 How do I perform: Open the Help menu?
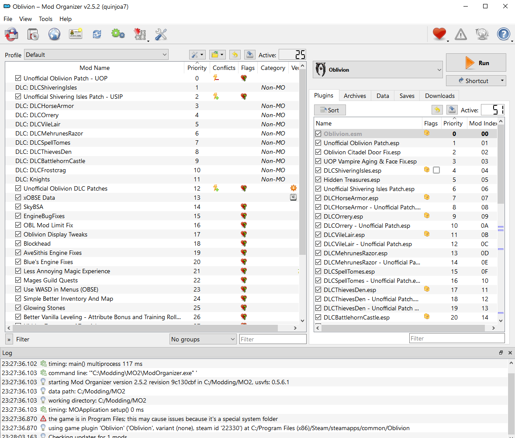(x=66, y=19)
